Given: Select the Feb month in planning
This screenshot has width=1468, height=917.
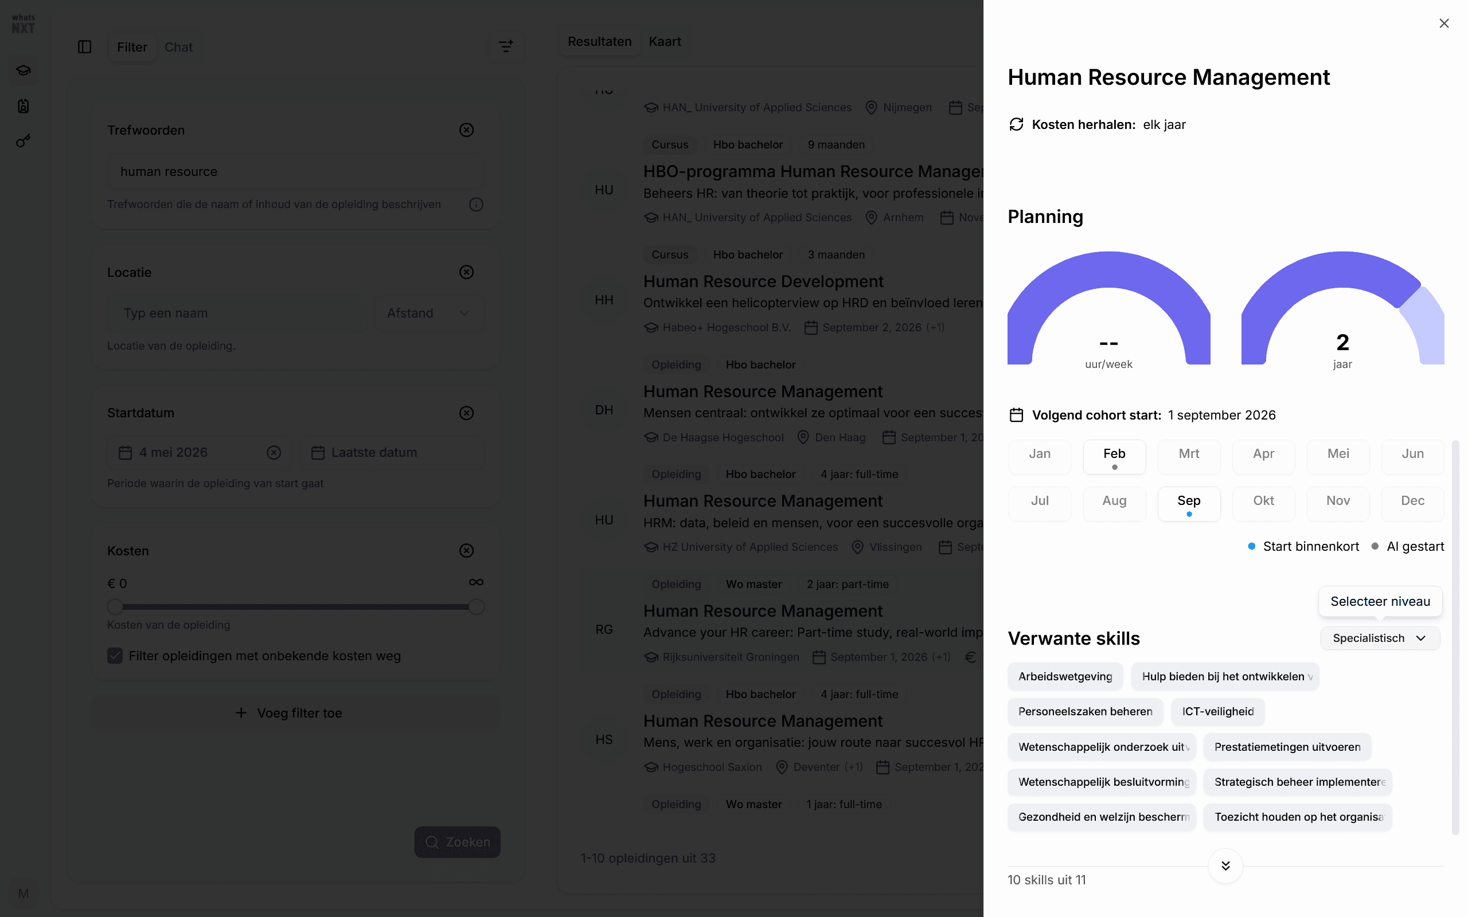Looking at the screenshot, I should [x=1114, y=457].
